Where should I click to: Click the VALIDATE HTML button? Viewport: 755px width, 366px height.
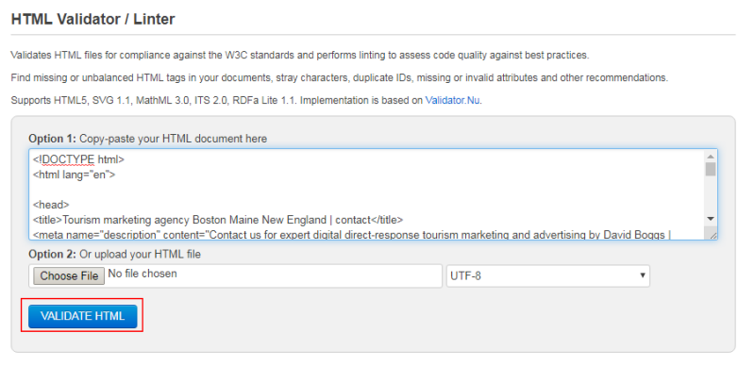point(83,316)
